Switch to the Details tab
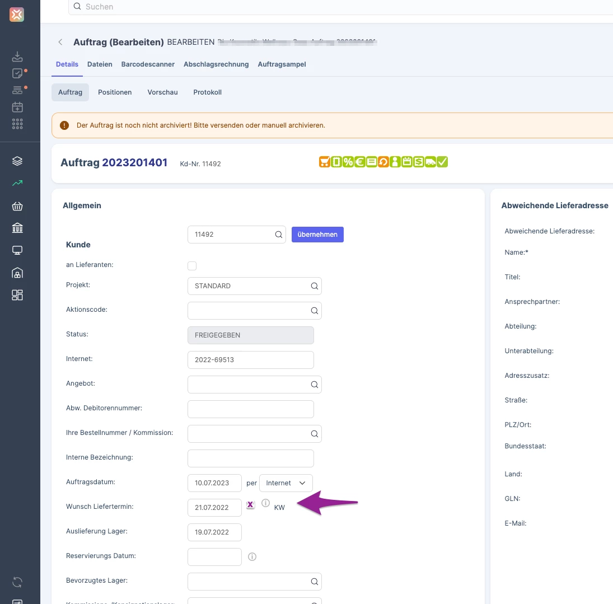Image resolution: width=613 pixels, height=604 pixels. pyautogui.click(x=67, y=64)
